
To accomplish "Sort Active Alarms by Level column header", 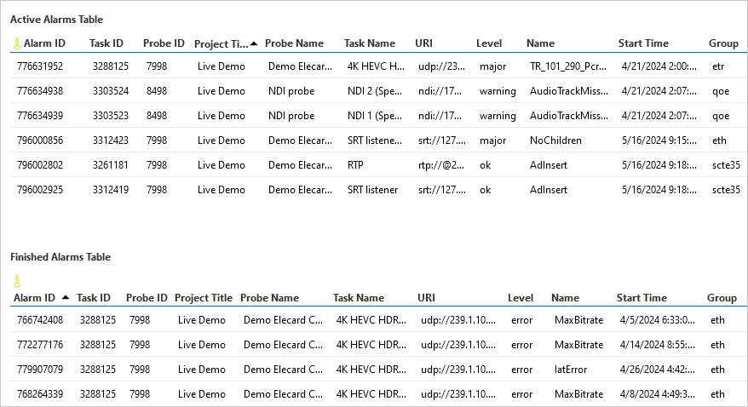I will [488, 43].
